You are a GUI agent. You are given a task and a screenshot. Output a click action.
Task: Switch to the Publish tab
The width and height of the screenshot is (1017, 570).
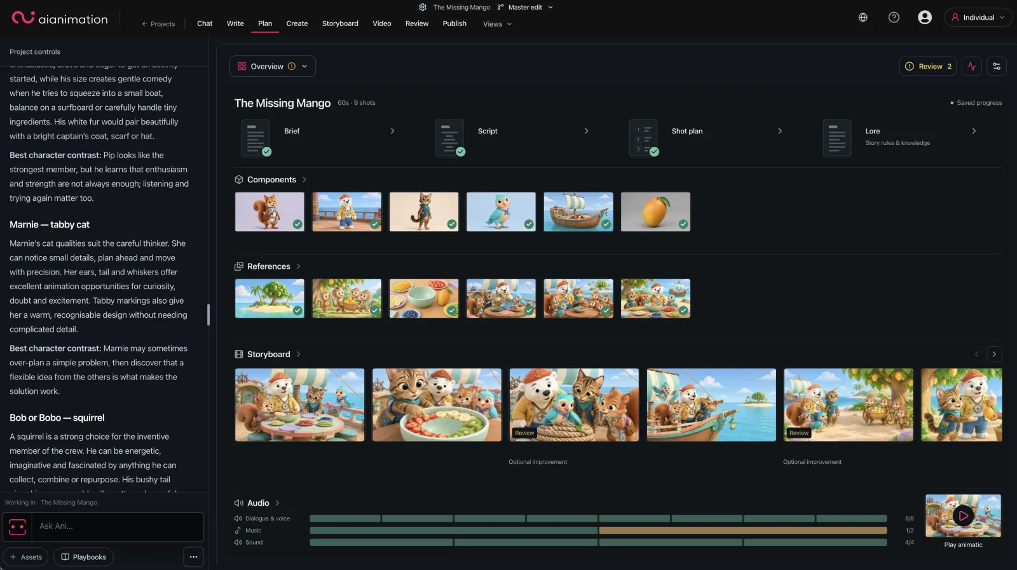(454, 24)
